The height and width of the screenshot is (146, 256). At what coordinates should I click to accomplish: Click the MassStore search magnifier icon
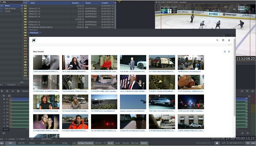[217, 40]
